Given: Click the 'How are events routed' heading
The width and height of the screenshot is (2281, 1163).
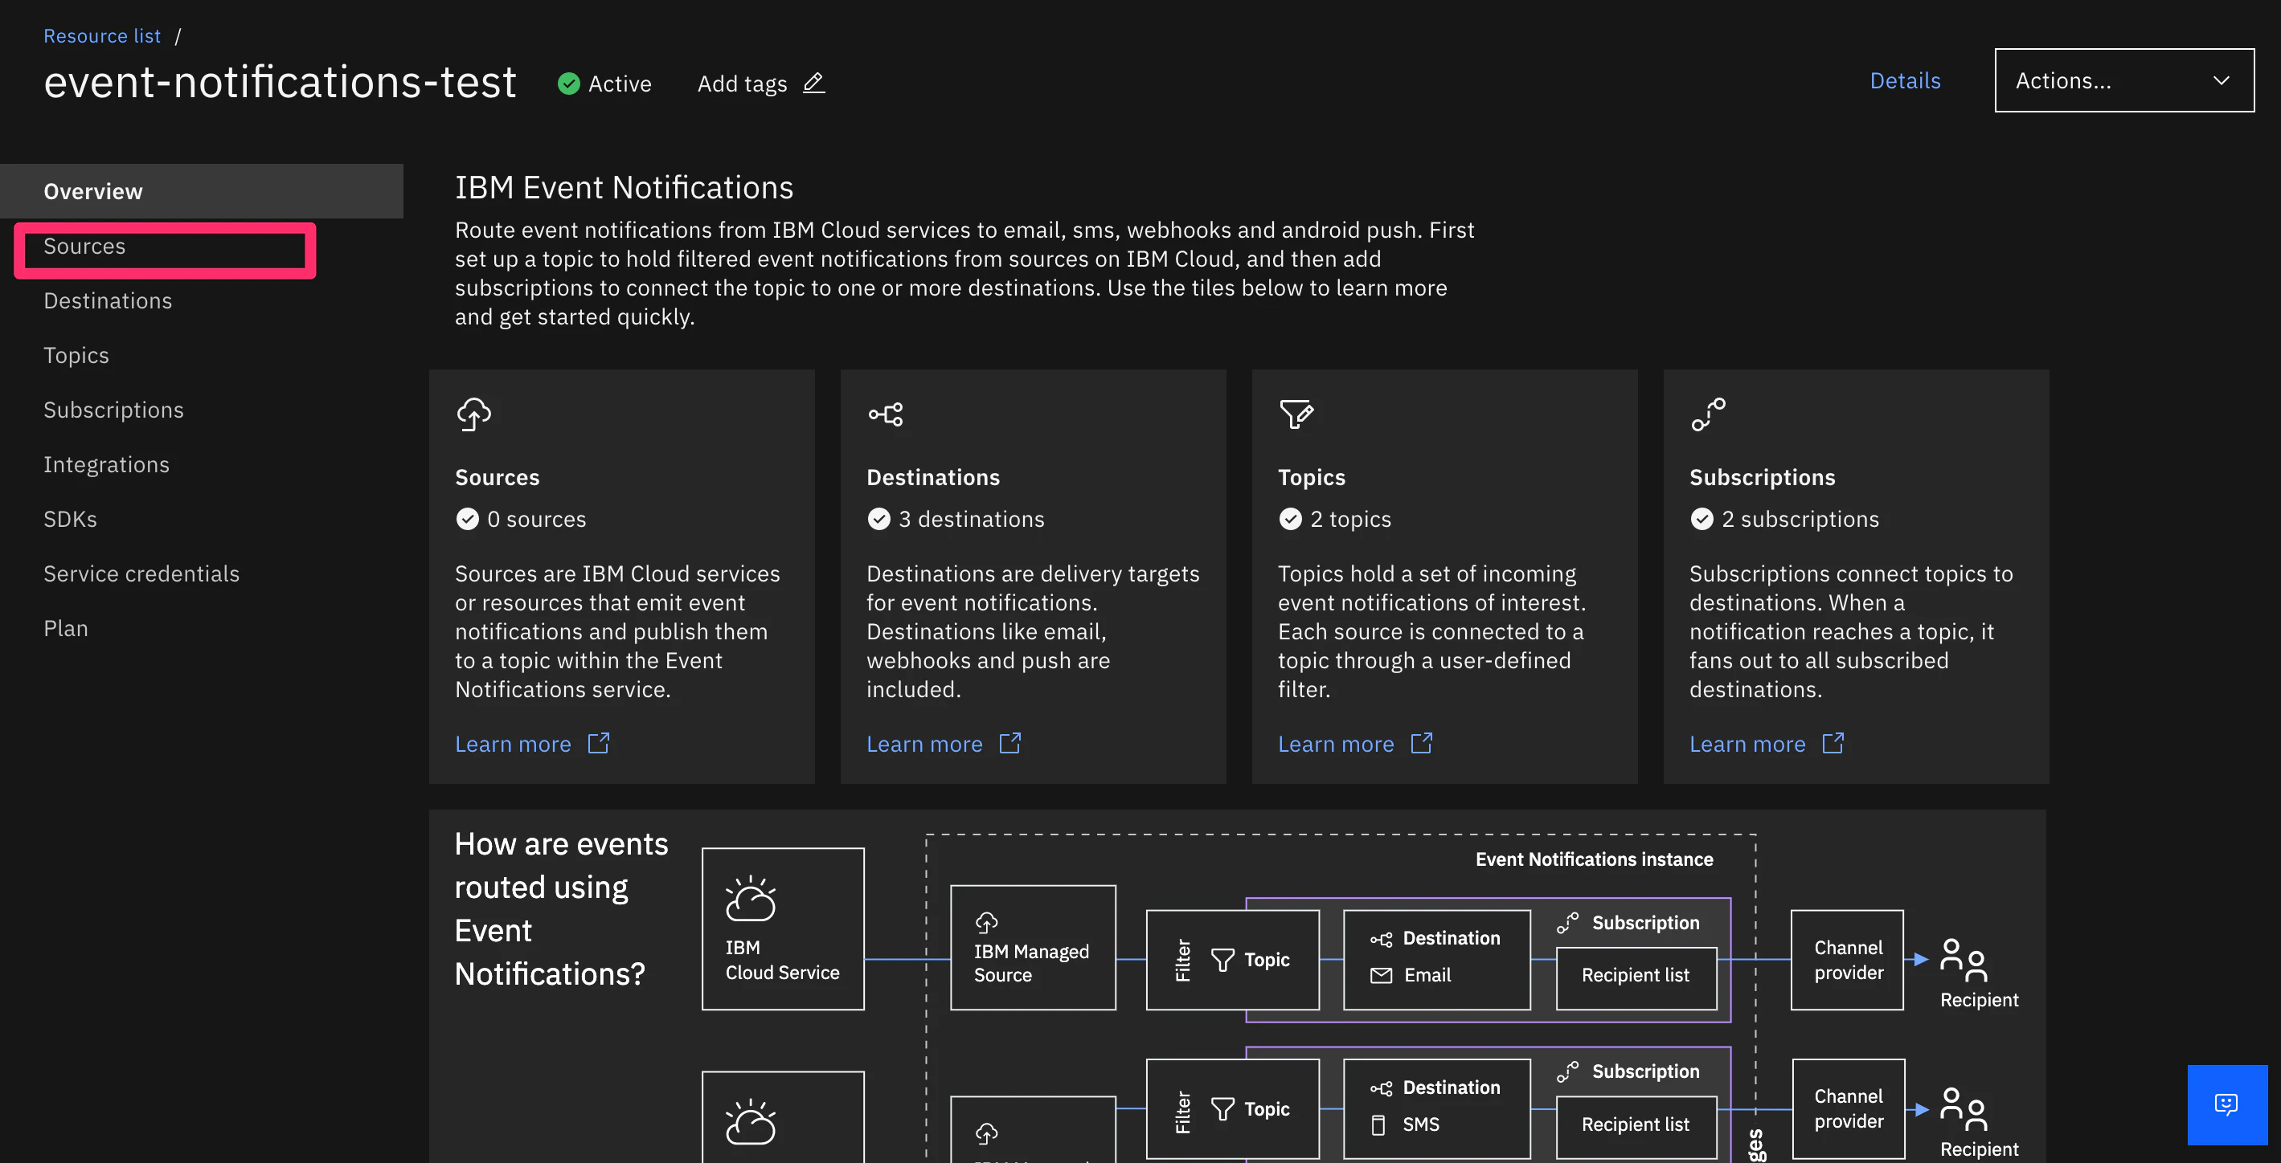Looking at the screenshot, I should pos(561,909).
